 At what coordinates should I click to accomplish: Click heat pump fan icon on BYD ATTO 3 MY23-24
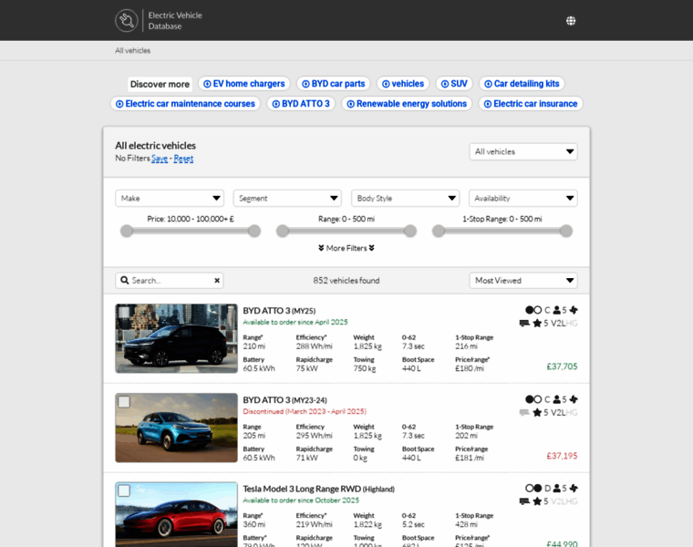tap(574, 399)
